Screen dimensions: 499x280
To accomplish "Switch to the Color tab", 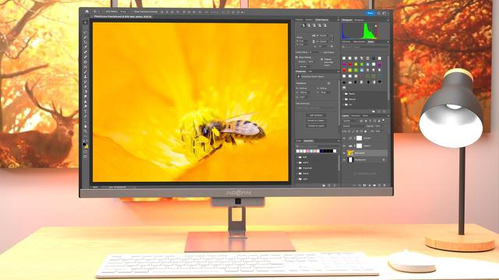I will pyautogui.click(x=299, y=141).
